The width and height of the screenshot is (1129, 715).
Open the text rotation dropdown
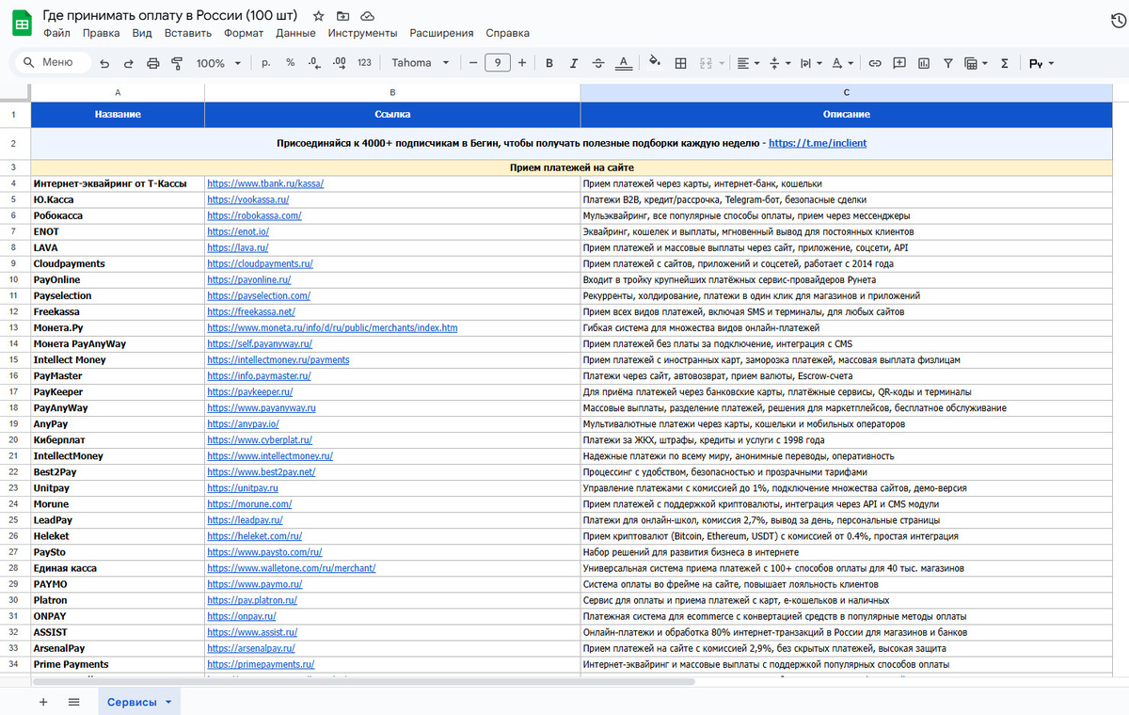click(841, 63)
